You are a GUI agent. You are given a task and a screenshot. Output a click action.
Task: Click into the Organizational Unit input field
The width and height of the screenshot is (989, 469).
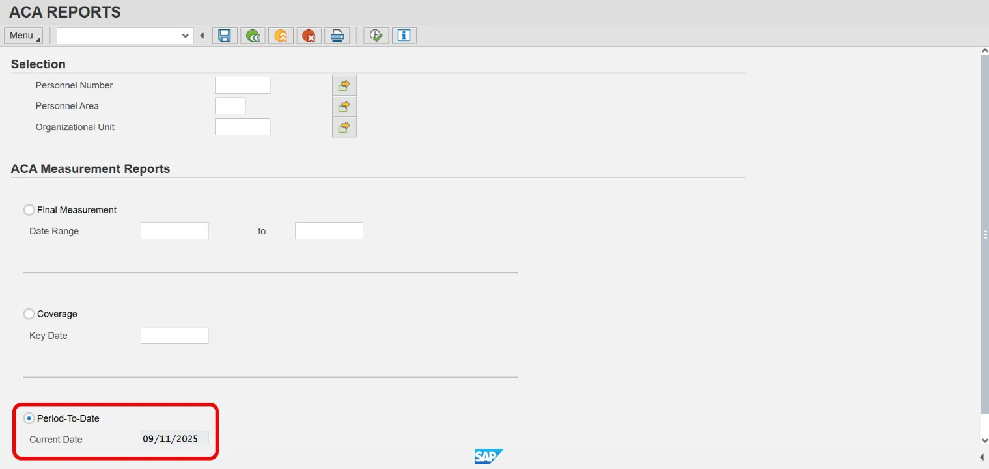coord(242,127)
